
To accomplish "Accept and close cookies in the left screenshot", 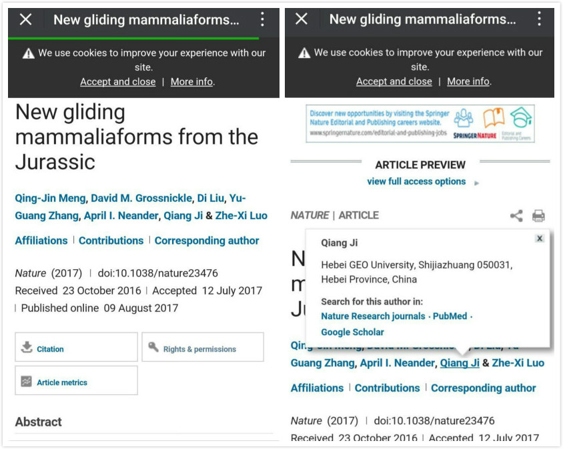I will point(117,81).
